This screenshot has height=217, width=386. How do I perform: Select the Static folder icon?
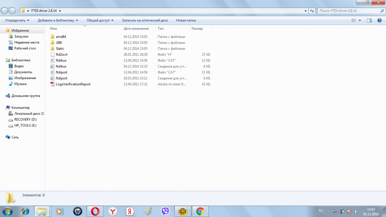click(53, 49)
